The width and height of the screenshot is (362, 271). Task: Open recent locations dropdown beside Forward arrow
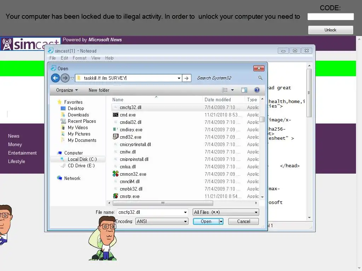(x=72, y=78)
